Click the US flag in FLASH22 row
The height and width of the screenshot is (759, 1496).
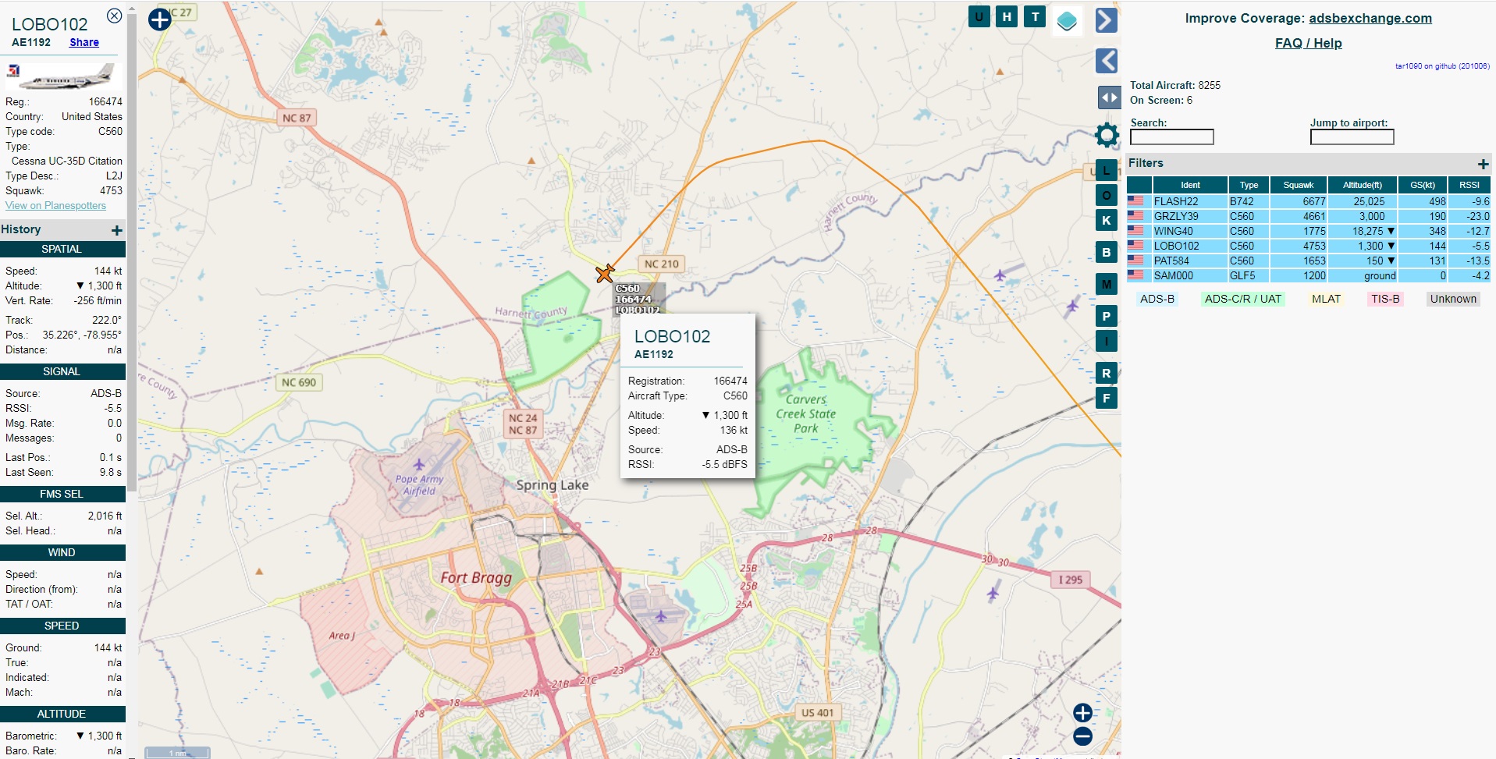tap(1135, 201)
